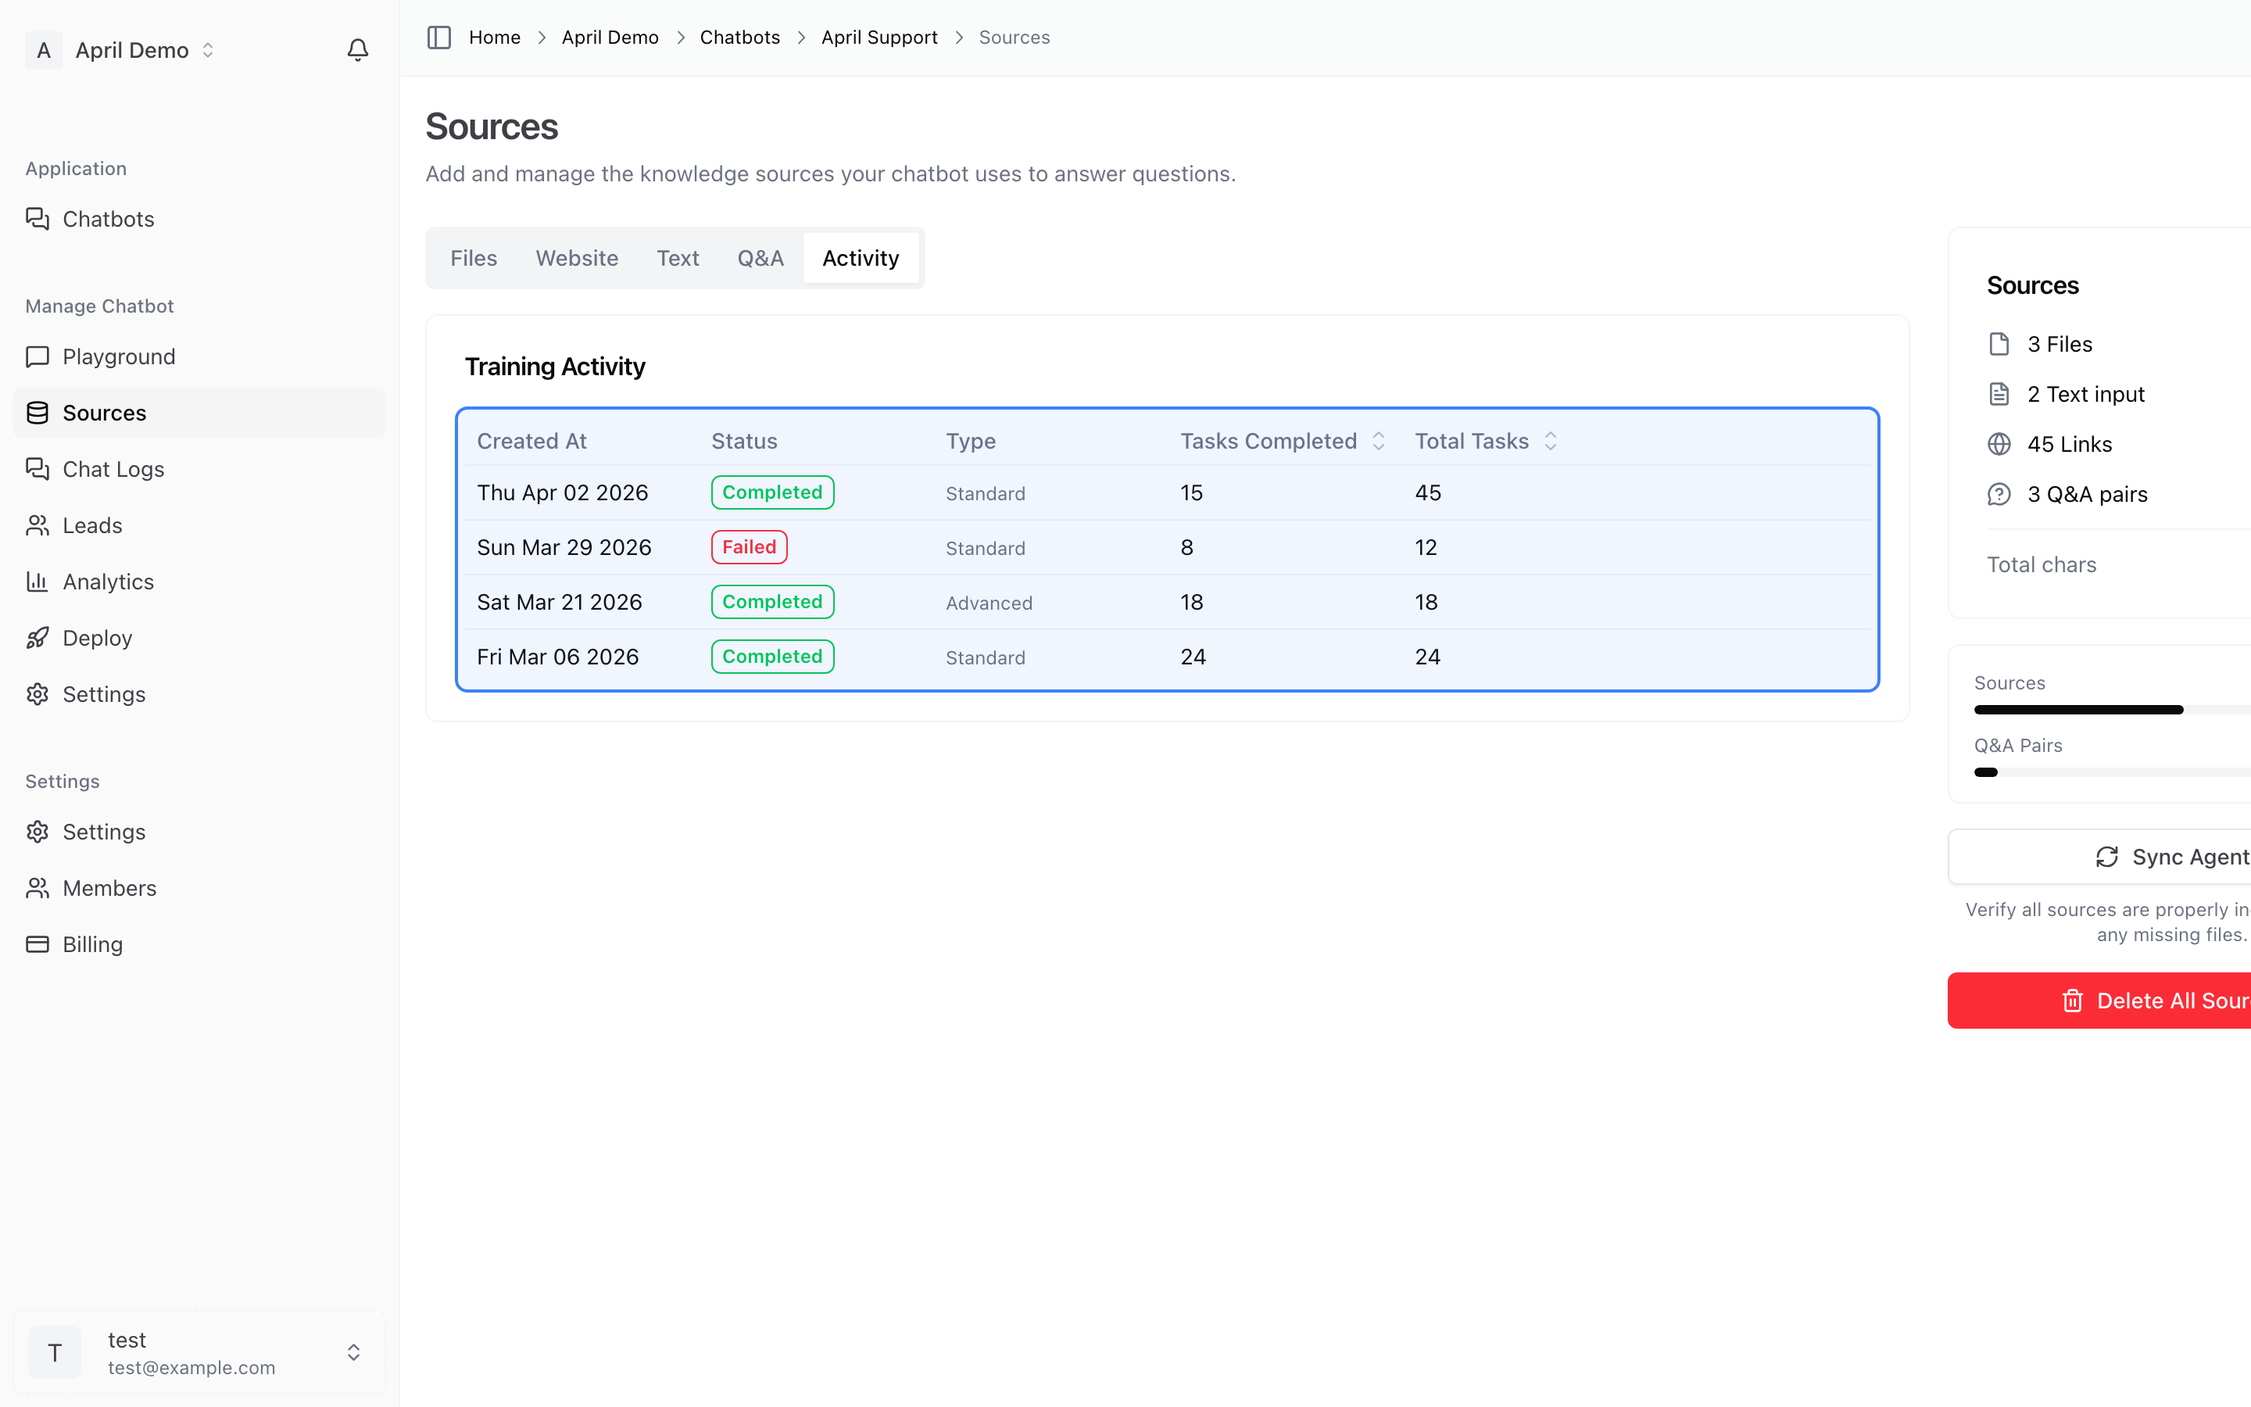The width and height of the screenshot is (2251, 1407).
Task: Click the lower Settings gear icon
Action: pyautogui.click(x=38, y=832)
